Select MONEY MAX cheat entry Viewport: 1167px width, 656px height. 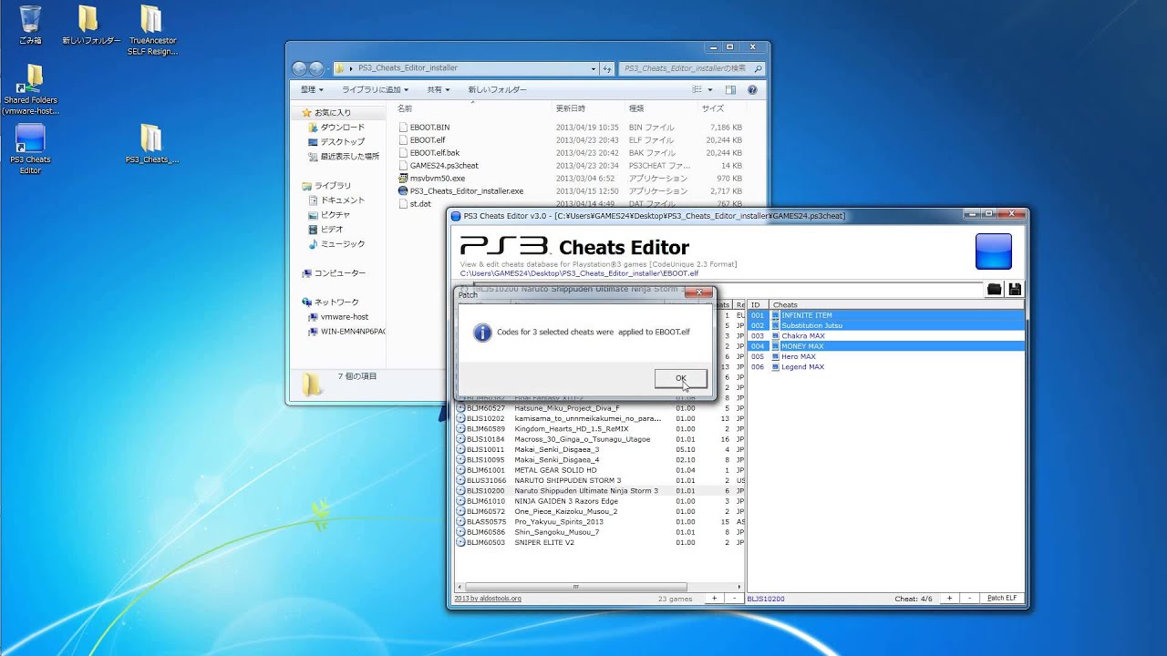pyautogui.click(x=802, y=346)
